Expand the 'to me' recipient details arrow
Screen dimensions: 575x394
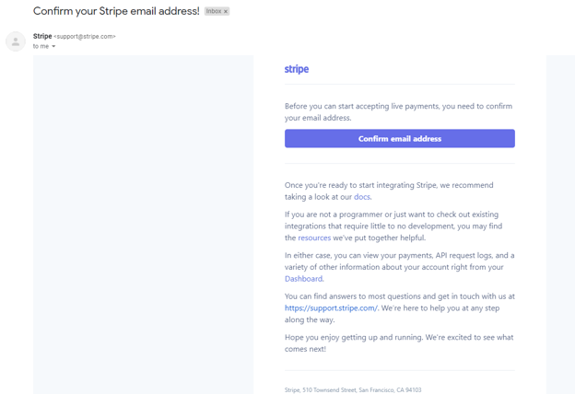[53, 46]
